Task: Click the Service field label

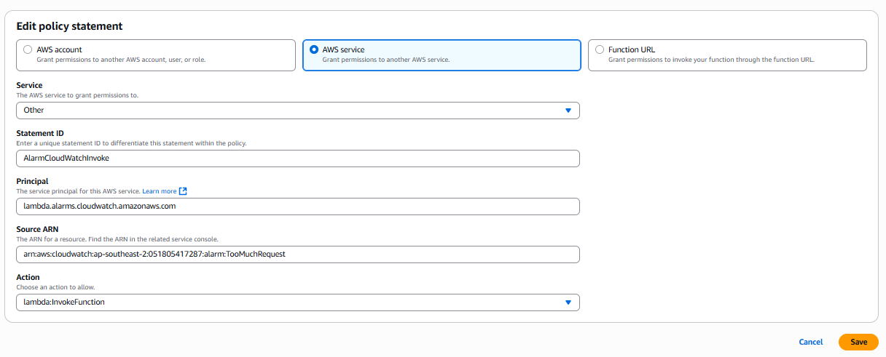Action: pyautogui.click(x=29, y=86)
